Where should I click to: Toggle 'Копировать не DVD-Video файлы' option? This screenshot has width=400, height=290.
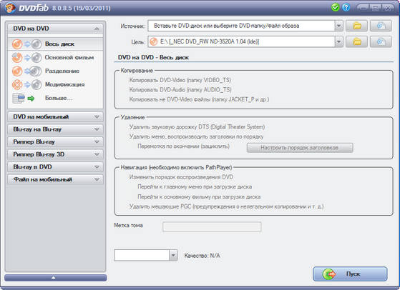(199, 99)
